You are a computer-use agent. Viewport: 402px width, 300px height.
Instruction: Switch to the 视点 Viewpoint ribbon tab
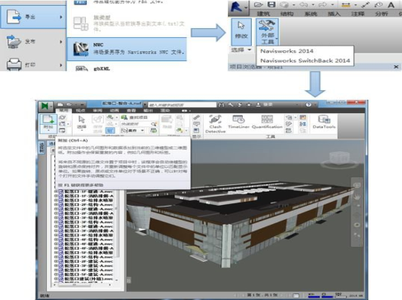81,111
